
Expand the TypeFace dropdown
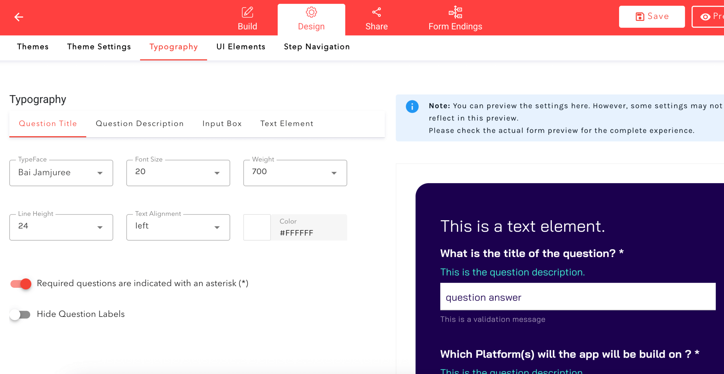61,173
